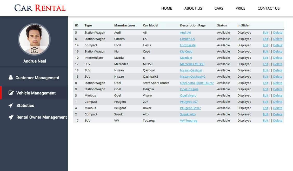The image size is (293, 171).
Task: Edit the Citroen C5 row
Action: tap(265, 39)
